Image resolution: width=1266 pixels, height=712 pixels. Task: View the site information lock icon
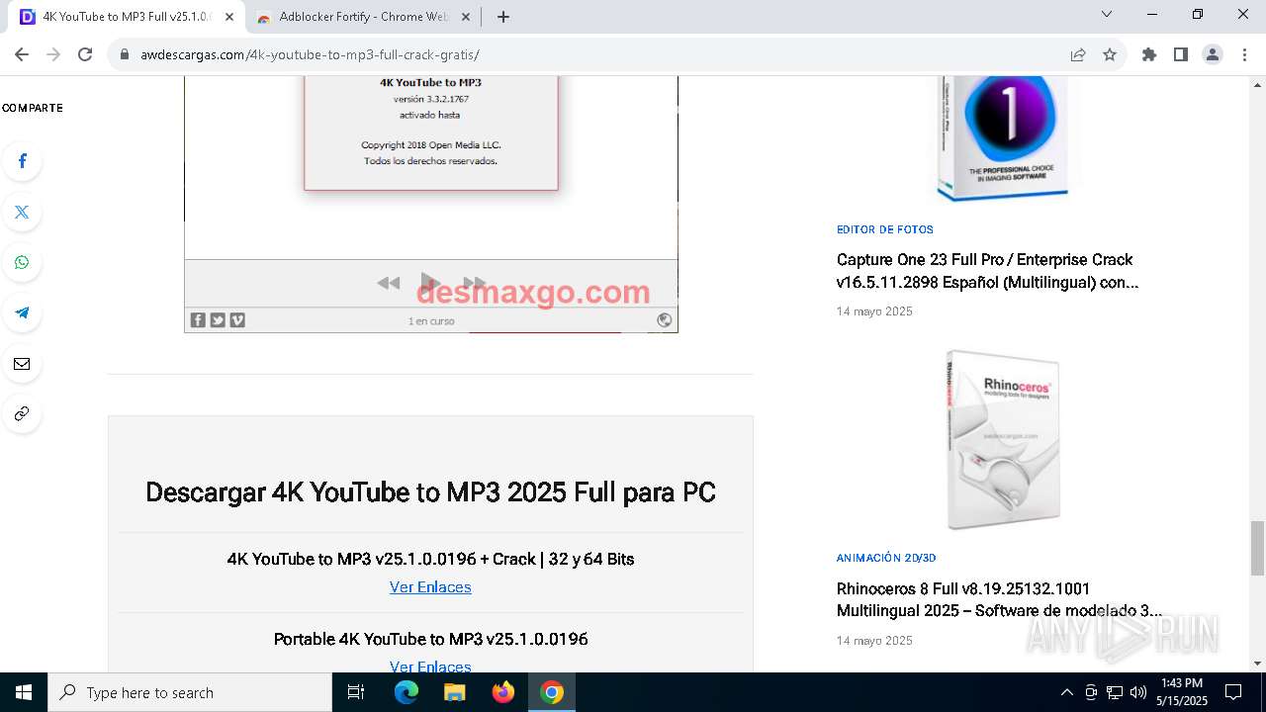(125, 54)
